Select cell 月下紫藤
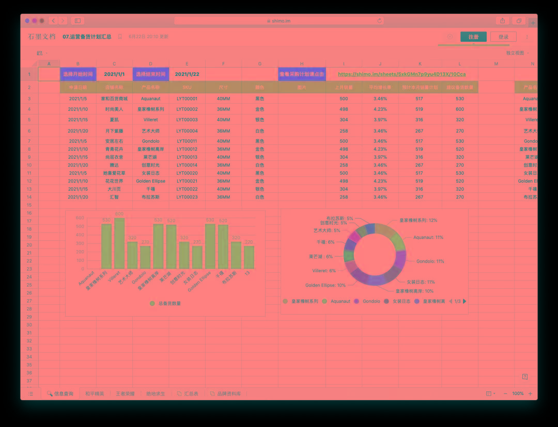Viewport: 558px width, 427px height. click(x=114, y=131)
